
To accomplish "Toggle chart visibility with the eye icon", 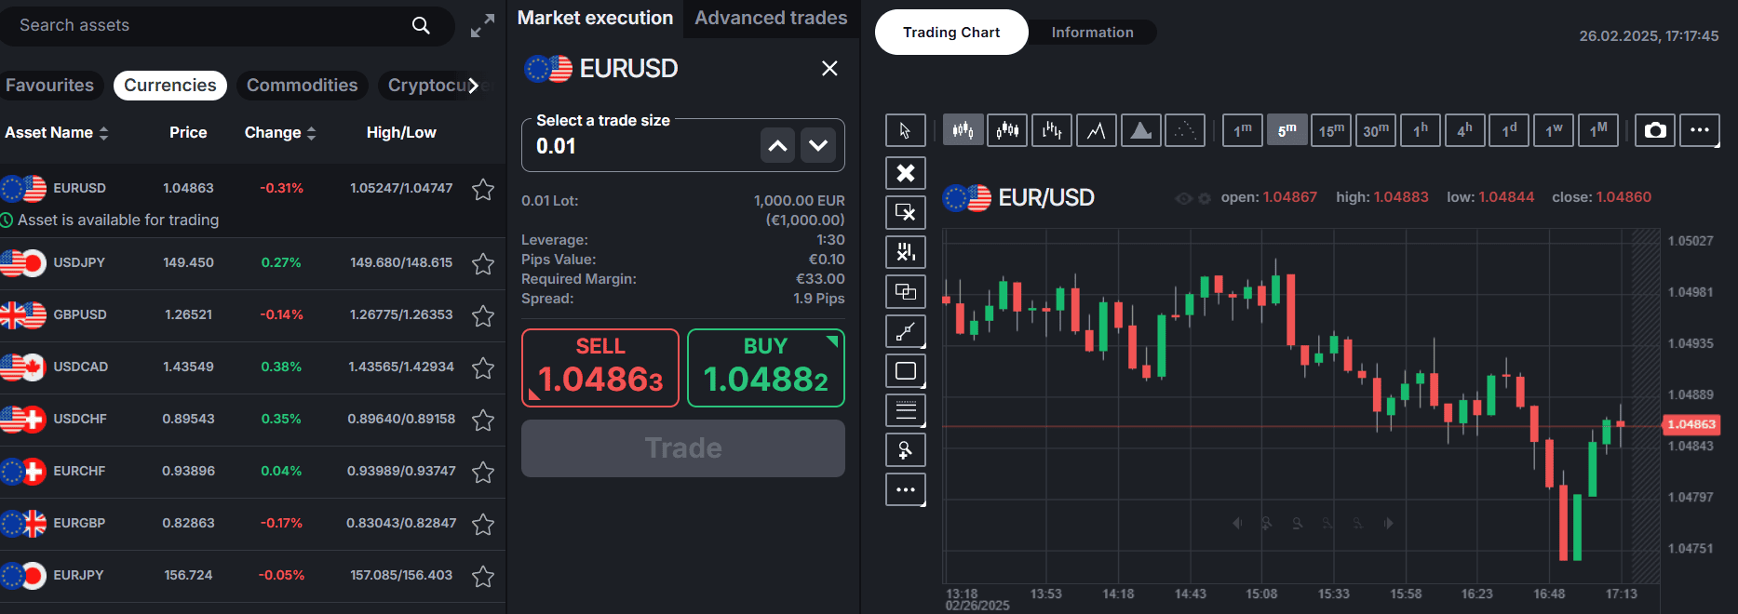I will click(x=1183, y=196).
